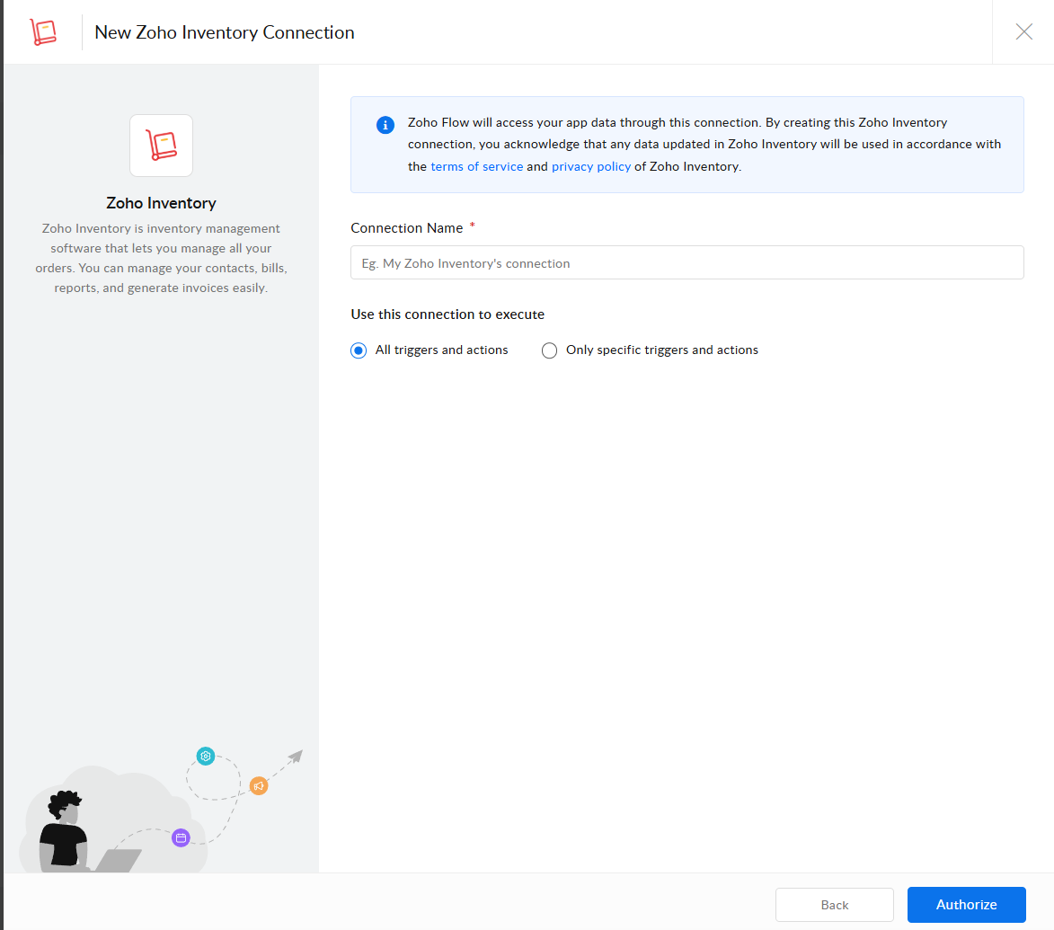Click the purple calendar icon in the illustration
The width and height of the screenshot is (1054, 930).
pos(181,838)
